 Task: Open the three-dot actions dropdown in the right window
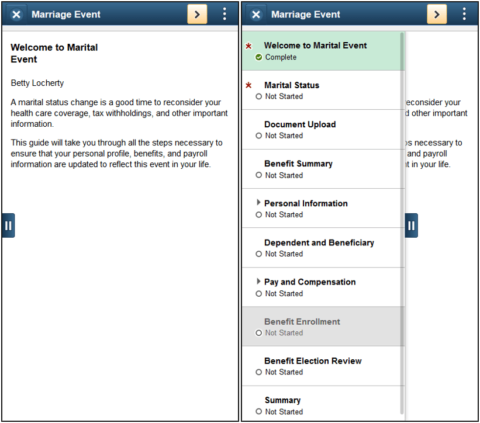tap(464, 15)
